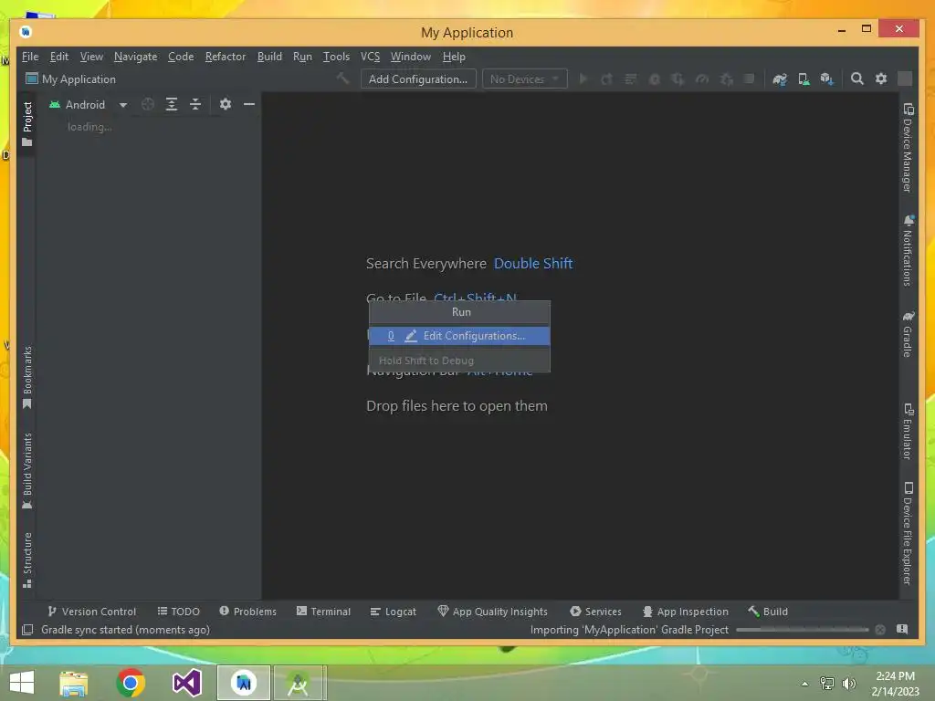Viewport: 935px width, 701px height.
Task: Show hidden system tray icons arrow
Action: click(804, 684)
